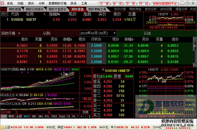Open the 功能 menu
The image size is (197, 130).
click(x=20, y=3)
